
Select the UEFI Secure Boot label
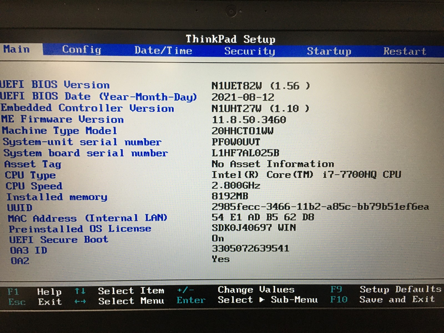[x=59, y=239]
